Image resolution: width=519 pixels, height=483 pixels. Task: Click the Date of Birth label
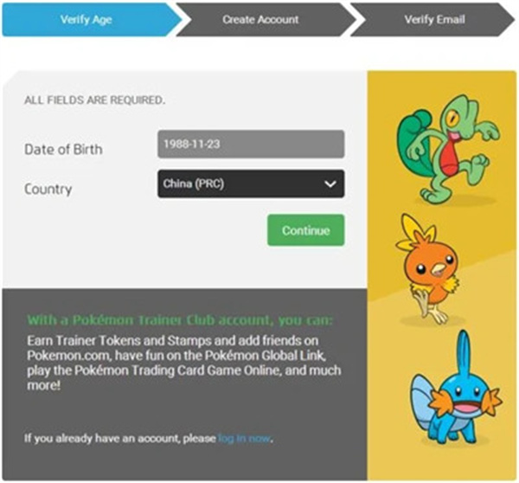click(63, 149)
